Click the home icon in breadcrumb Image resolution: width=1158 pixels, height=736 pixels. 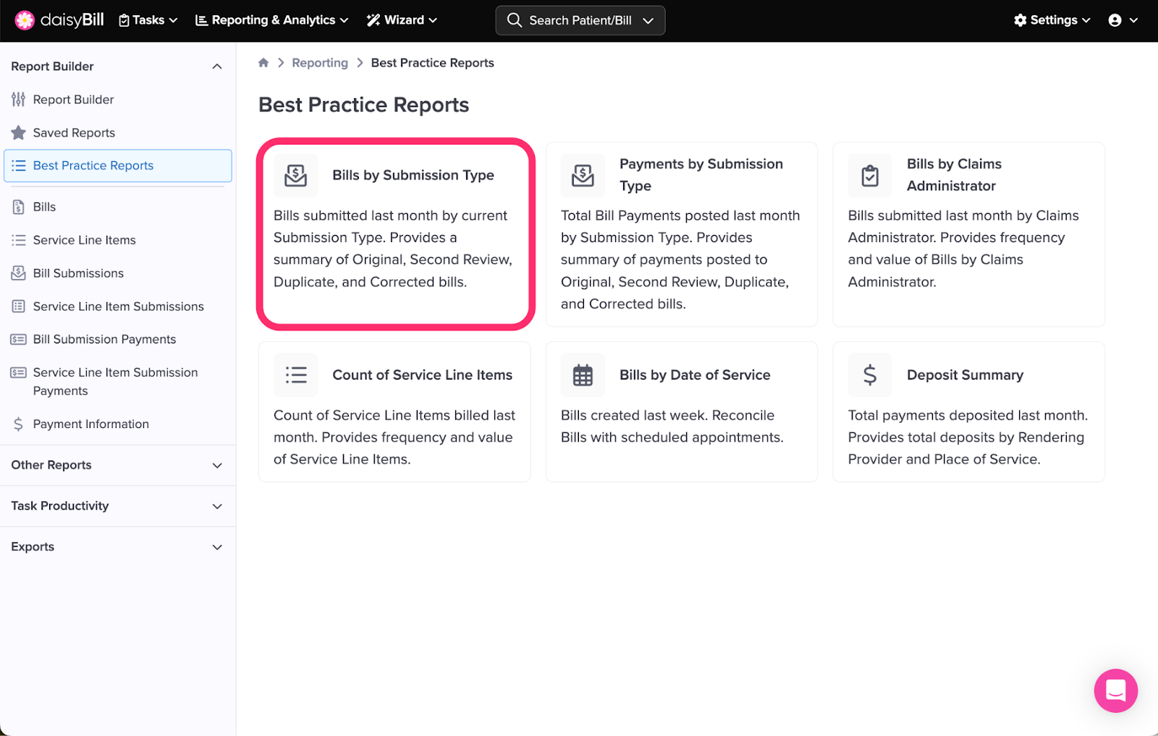(263, 63)
